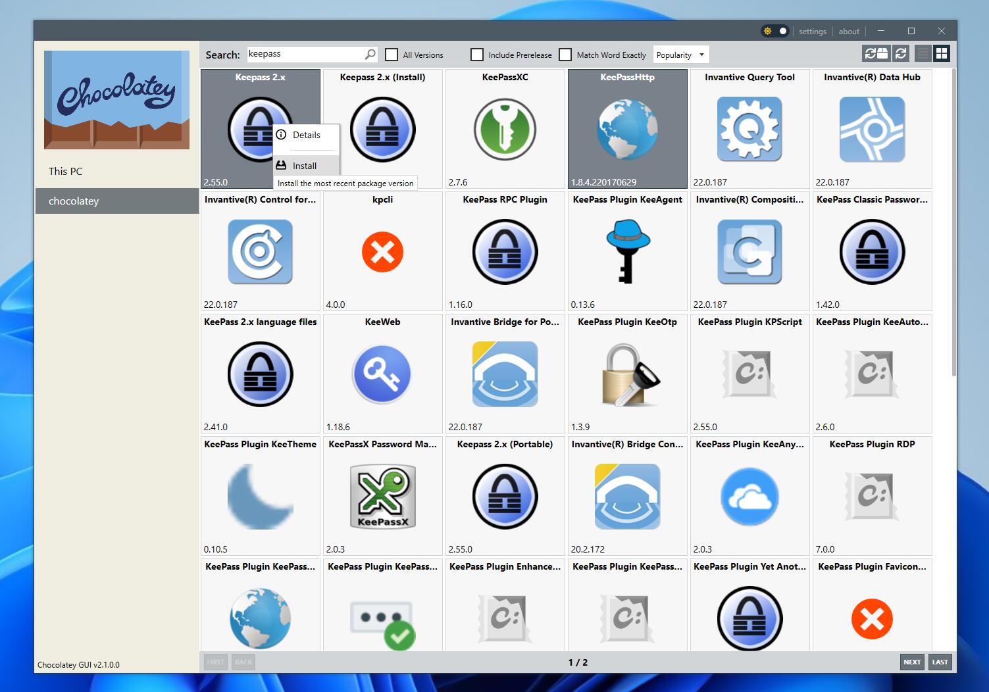Click the KeePass Plugin Enhance... package tile
This screenshot has width=989, height=692.
(x=505, y=605)
